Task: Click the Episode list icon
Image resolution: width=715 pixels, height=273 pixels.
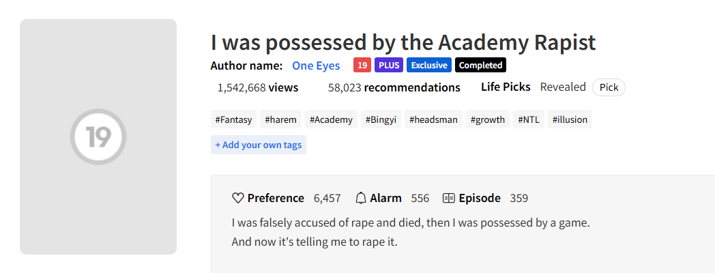Action: pos(449,199)
